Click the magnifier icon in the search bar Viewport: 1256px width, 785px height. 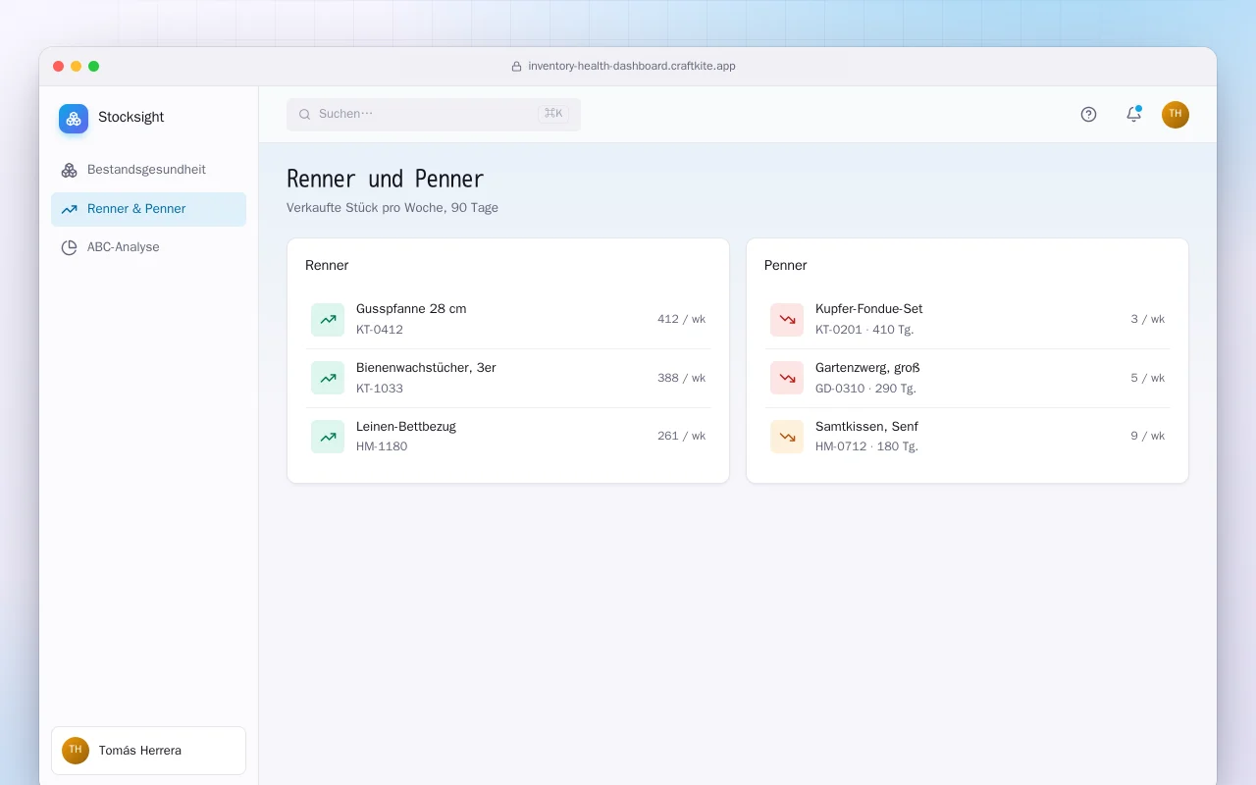305,114
